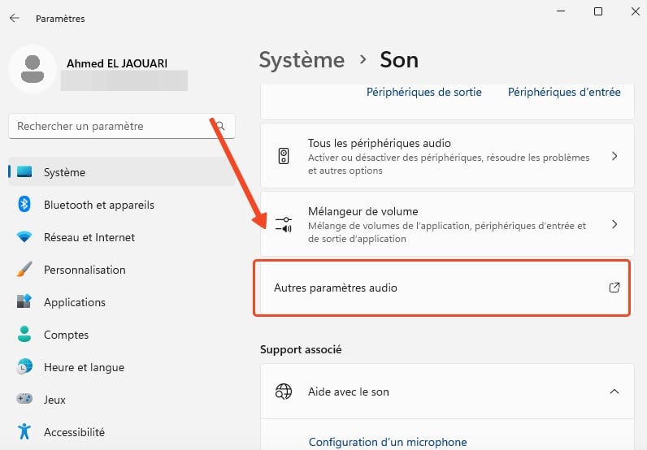
Task: Open Applications via its icon
Action: (24, 301)
